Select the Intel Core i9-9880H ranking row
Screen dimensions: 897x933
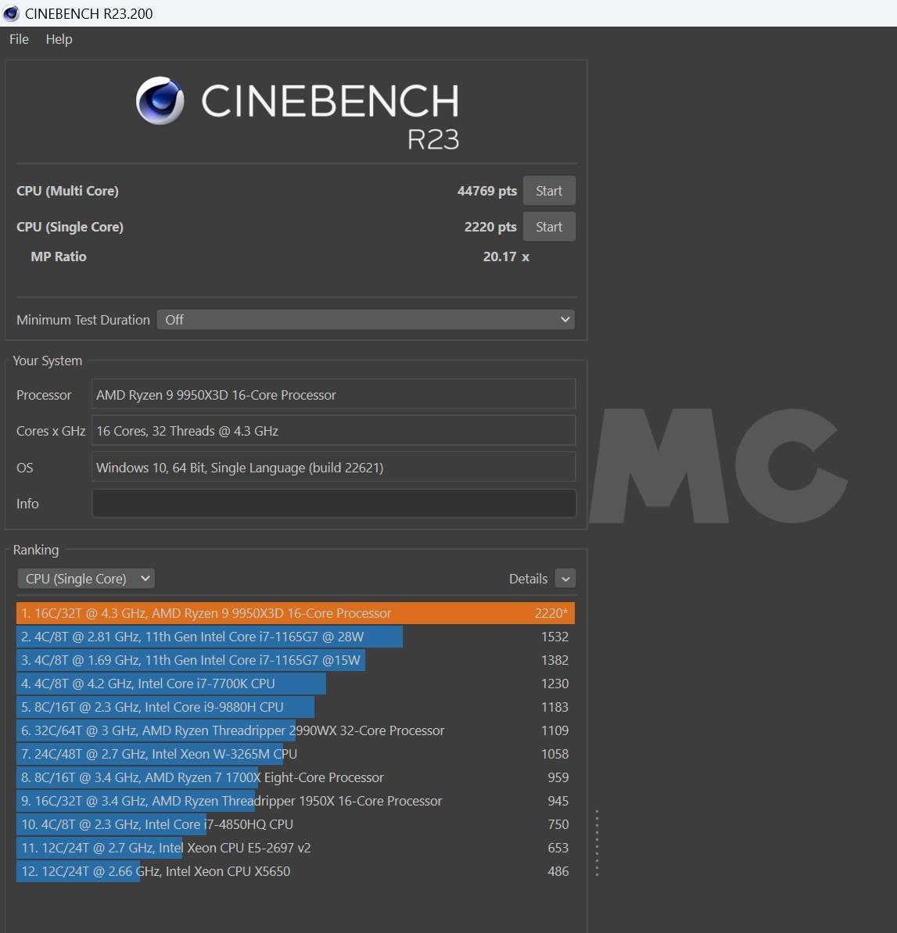coord(295,707)
